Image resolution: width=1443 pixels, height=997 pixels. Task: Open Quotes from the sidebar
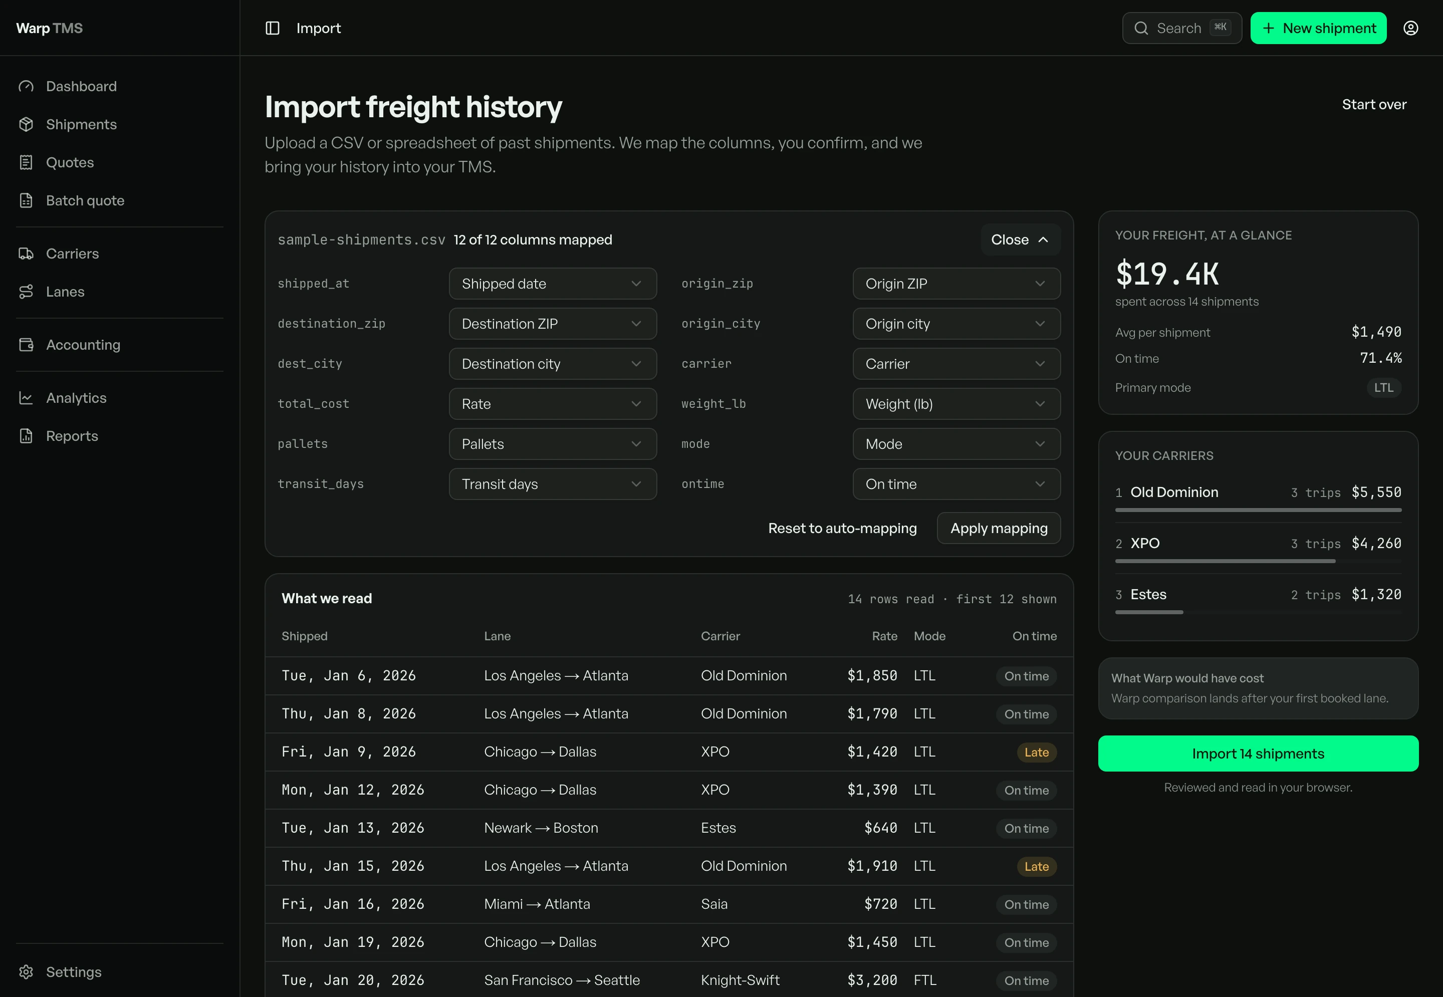(x=120, y=162)
